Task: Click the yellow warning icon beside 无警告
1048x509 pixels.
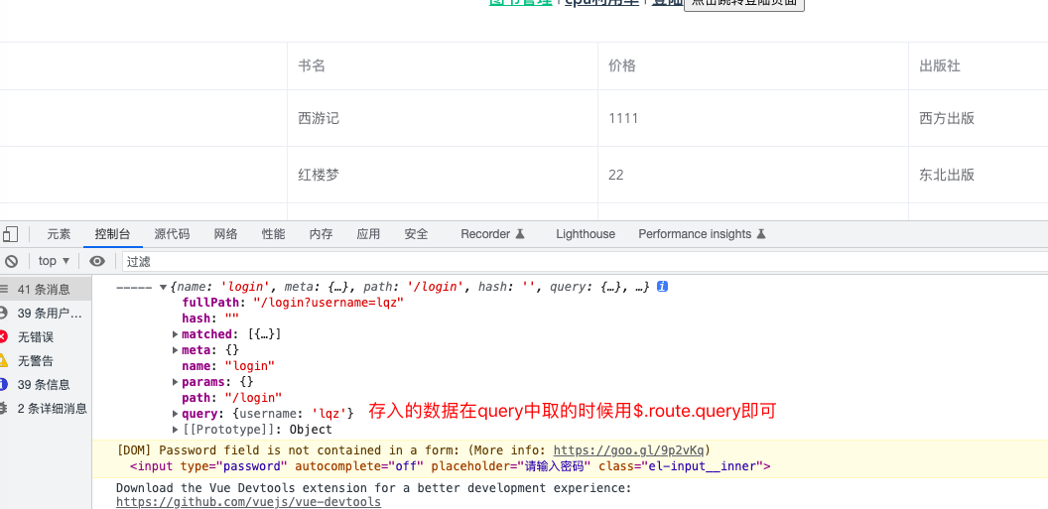Action: (3, 361)
